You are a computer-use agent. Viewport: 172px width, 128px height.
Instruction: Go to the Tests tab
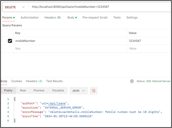117,17
